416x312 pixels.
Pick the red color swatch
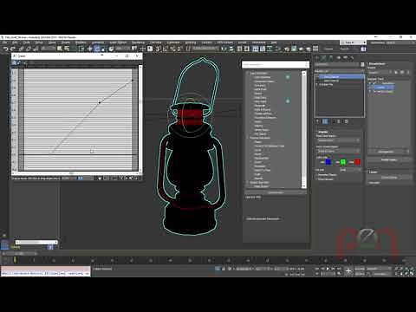(x=358, y=162)
